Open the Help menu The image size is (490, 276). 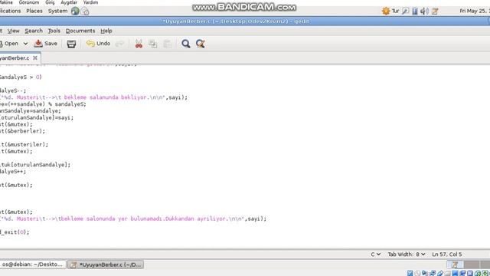(106, 31)
